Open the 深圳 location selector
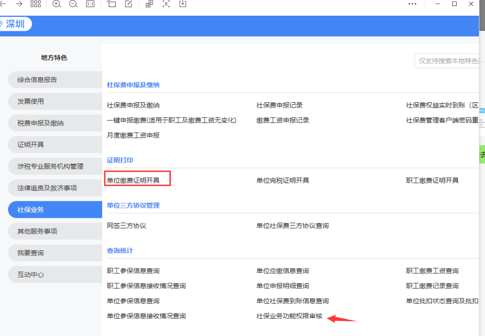Screen dimensions: 485x336 (15, 24)
